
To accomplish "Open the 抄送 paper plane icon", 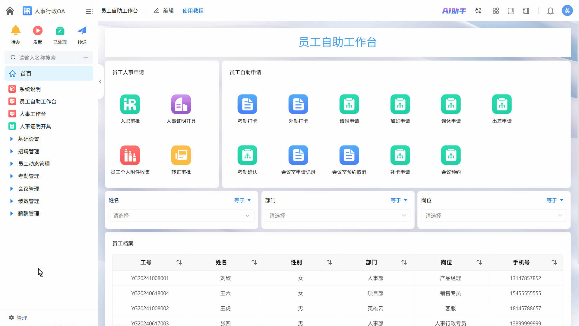I will click(x=82, y=31).
